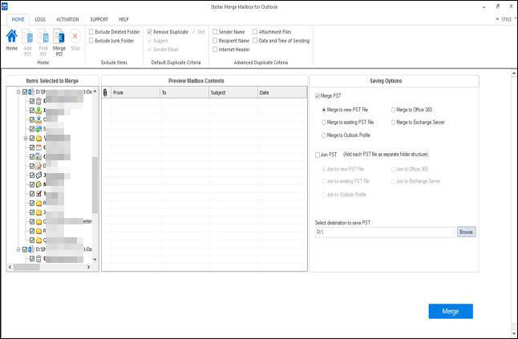Viewport: 518px width, 339px height.
Task: Switch to the Activation tab
Action: coord(68,18)
